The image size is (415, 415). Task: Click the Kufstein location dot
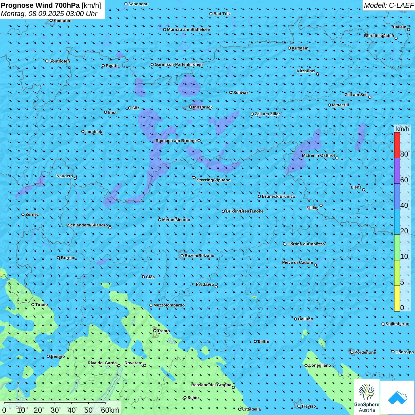290,48
